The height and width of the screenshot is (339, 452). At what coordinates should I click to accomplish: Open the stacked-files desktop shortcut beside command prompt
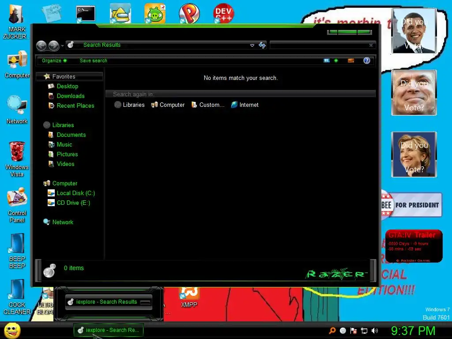(121, 13)
